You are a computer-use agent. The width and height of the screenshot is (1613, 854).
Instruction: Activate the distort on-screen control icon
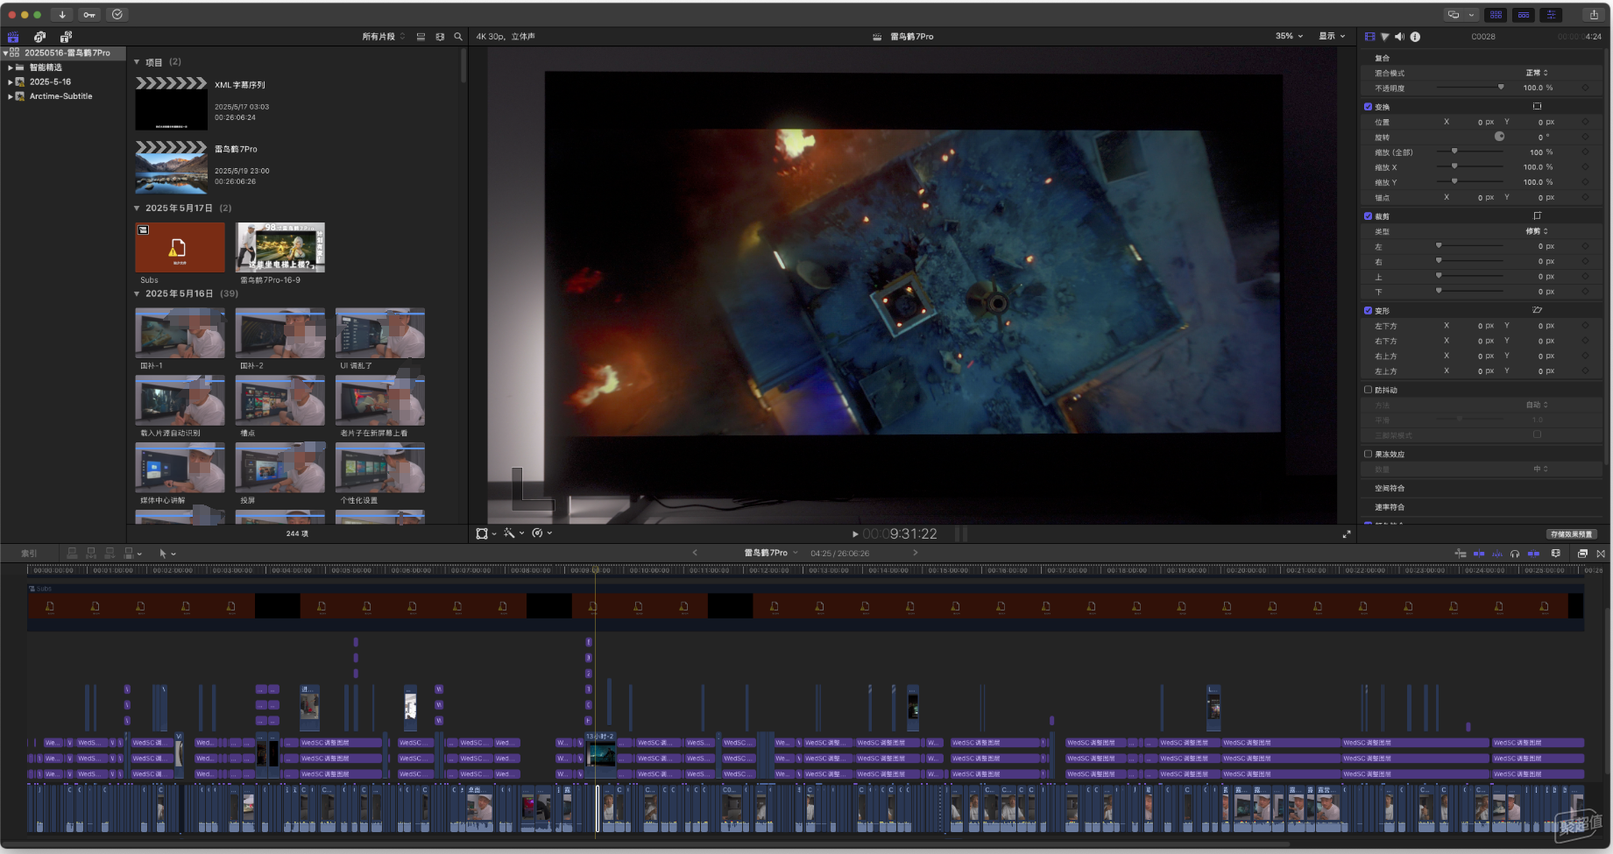click(x=1537, y=310)
